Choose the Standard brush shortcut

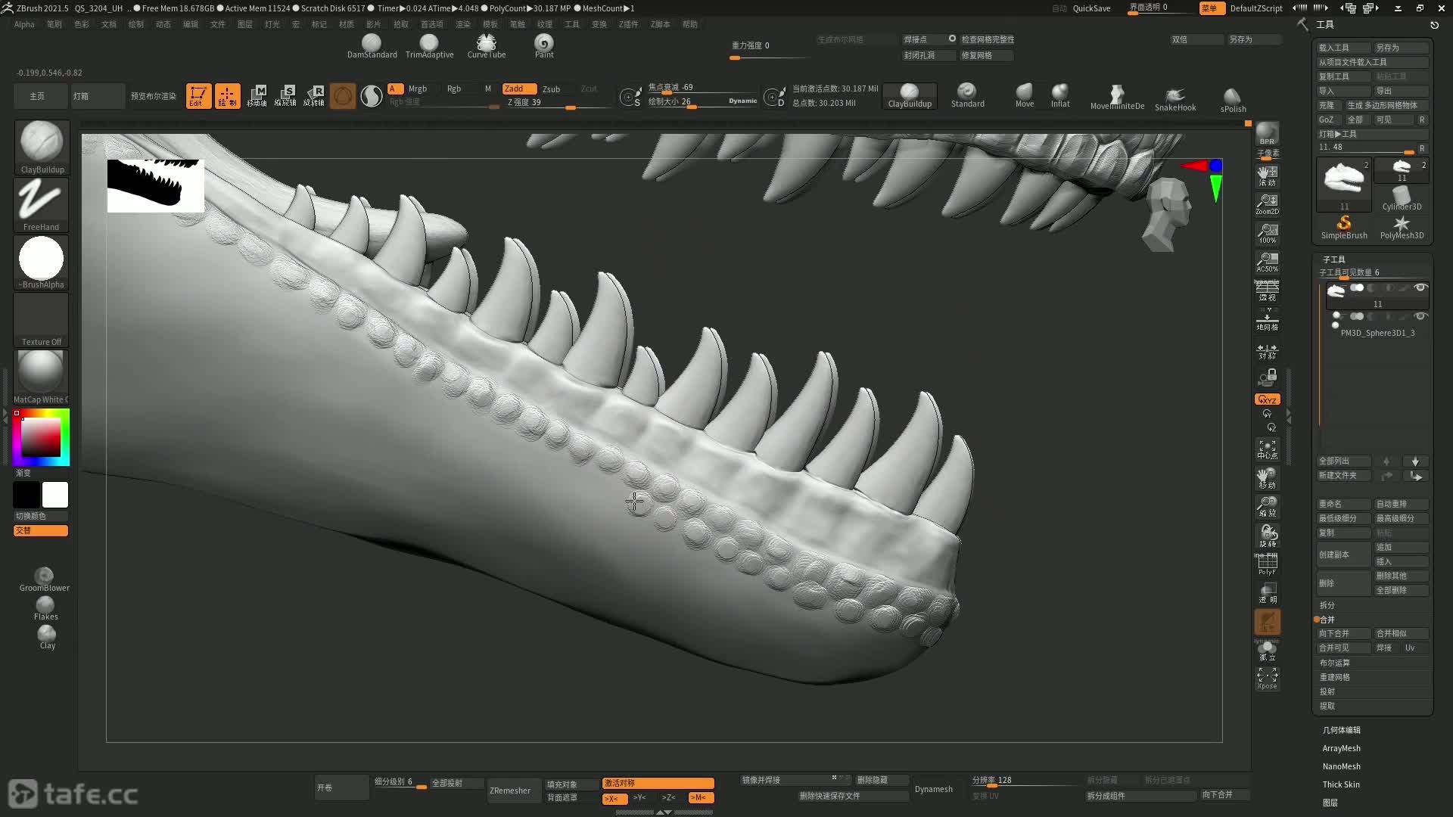967,96
